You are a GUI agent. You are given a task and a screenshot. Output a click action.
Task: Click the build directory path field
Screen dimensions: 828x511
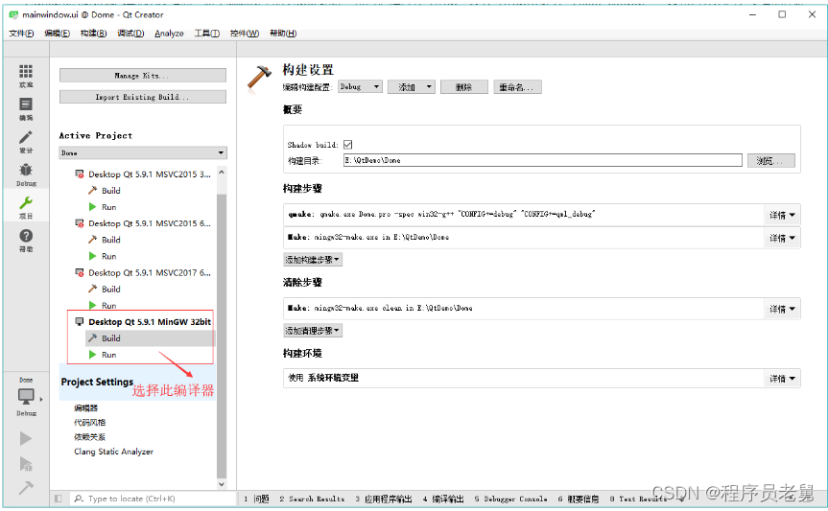[543, 160]
